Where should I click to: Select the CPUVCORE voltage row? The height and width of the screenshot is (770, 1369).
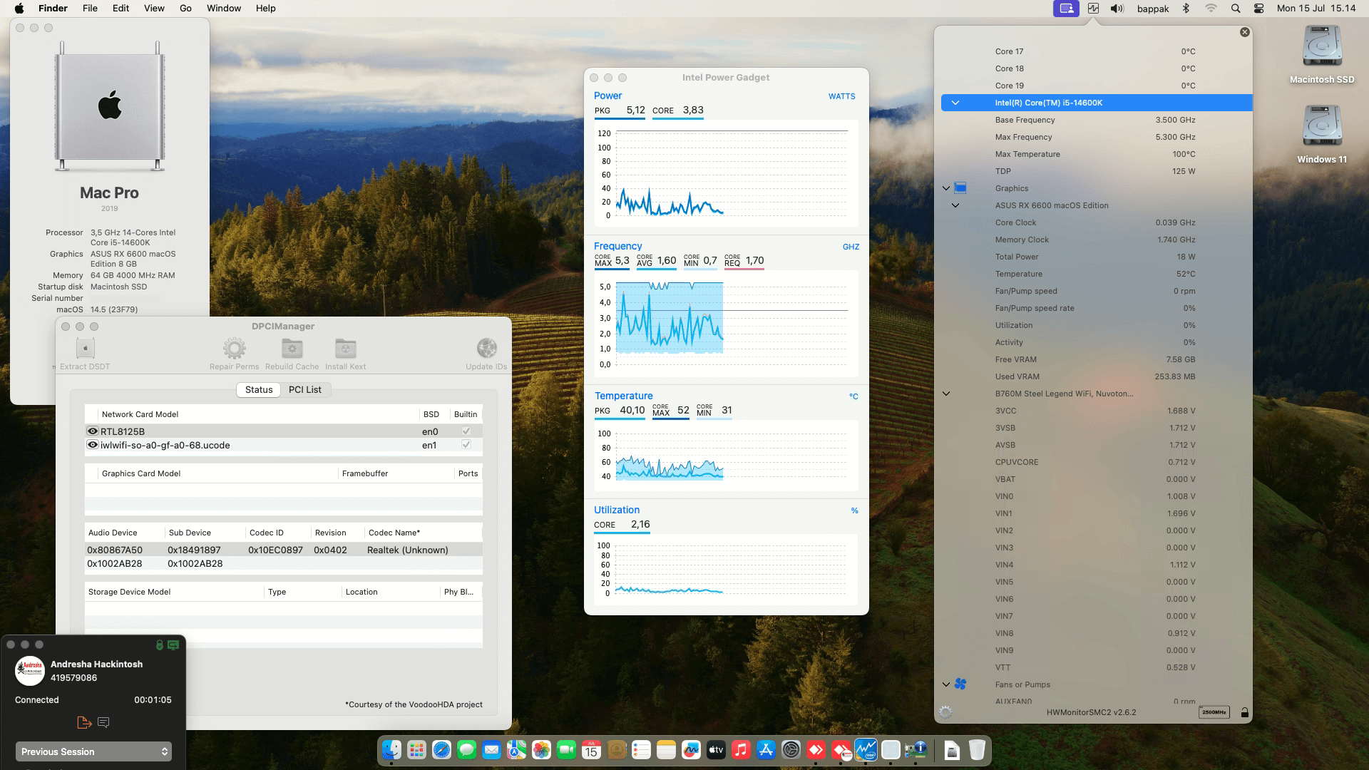click(1096, 462)
